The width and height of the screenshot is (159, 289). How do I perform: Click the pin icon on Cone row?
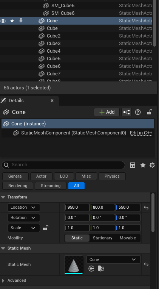21,21
